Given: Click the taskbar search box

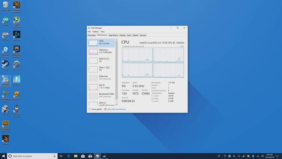Looking at the screenshot, I should pyautogui.click(x=32, y=156).
